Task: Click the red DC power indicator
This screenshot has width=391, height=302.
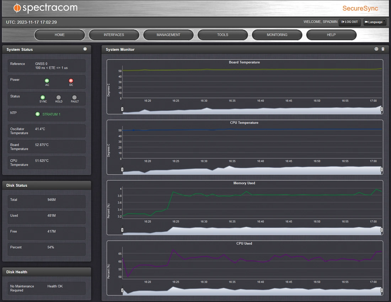Action: (x=71, y=81)
